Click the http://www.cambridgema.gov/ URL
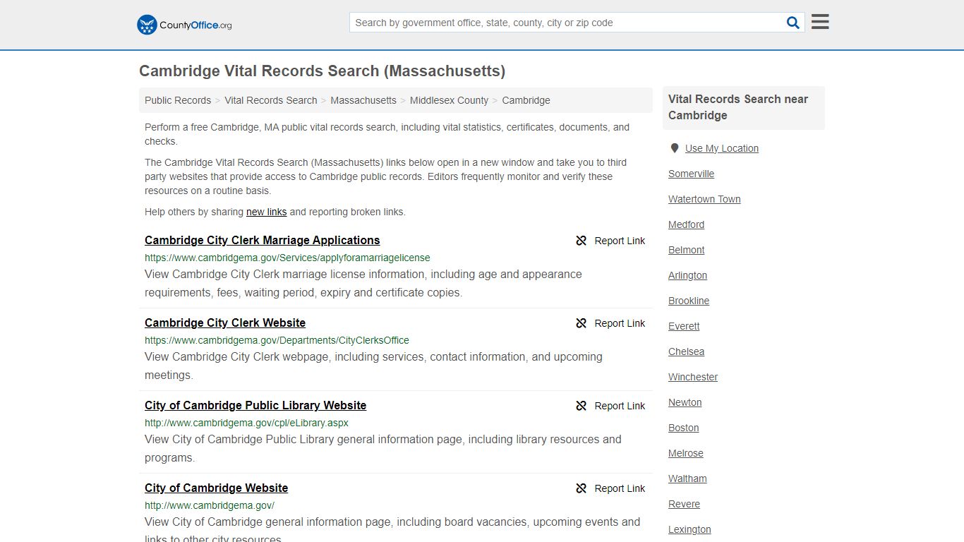Viewport: 964px width, 542px height. [x=210, y=505]
